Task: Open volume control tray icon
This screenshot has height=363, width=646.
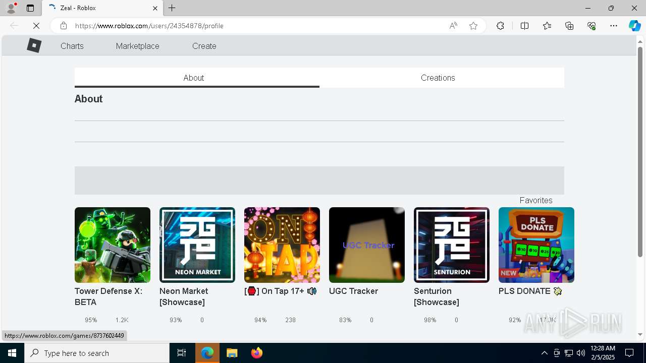Action: click(581, 353)
